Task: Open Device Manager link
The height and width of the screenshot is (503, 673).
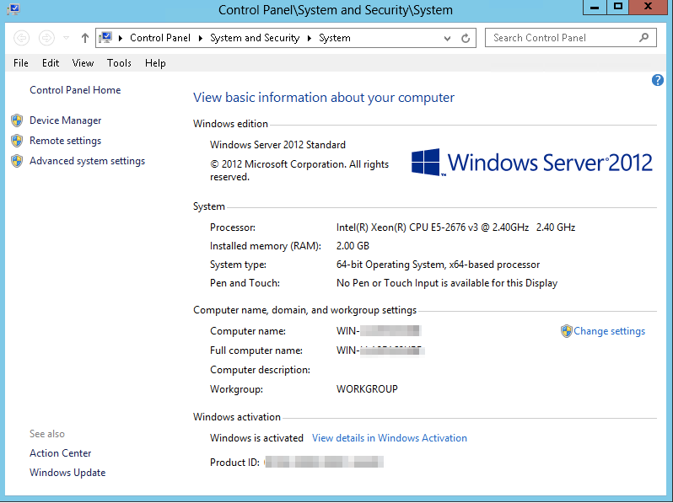Action: click(x=65, y=120)
